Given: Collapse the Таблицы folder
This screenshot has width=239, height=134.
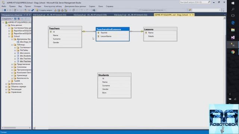Looking at the screenshot, I should tap(12, 45).
